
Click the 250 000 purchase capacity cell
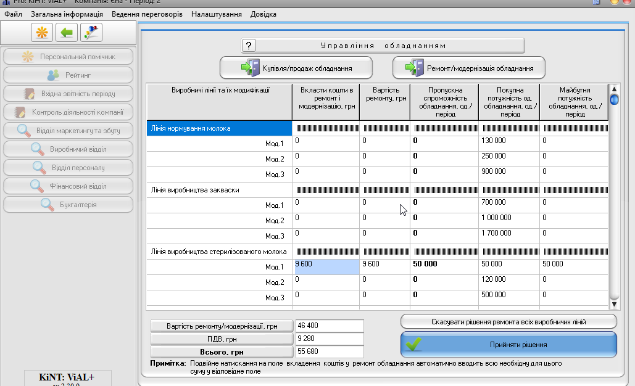pyautogui.click(x=509, y=159)
